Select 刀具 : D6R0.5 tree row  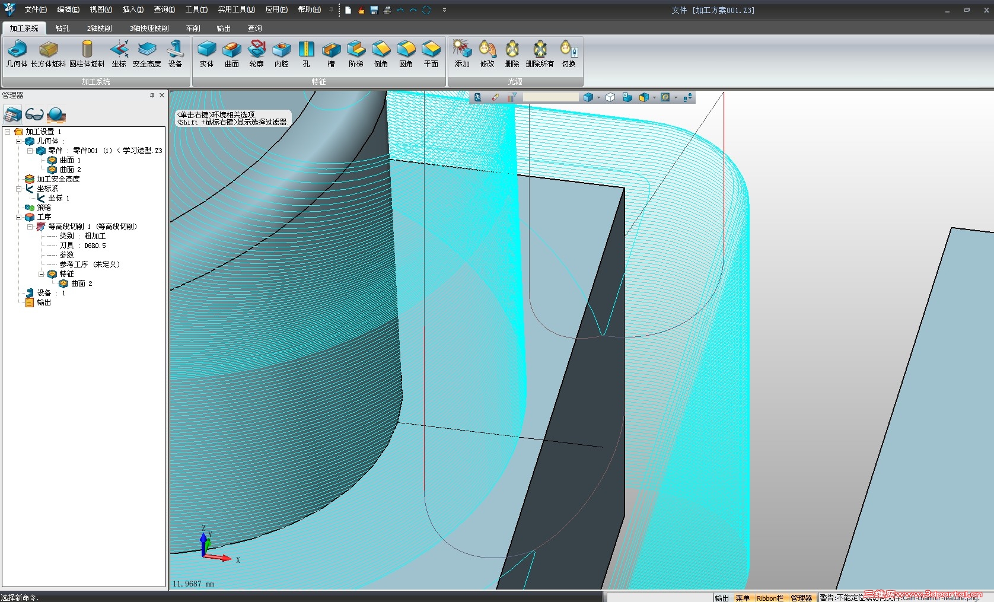coord(82,246)
